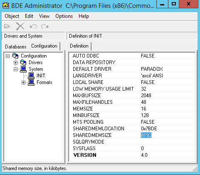200x175 pixels.
Task: Select the LOCAL SHARE value FALSE
Action: pos(148,82)
